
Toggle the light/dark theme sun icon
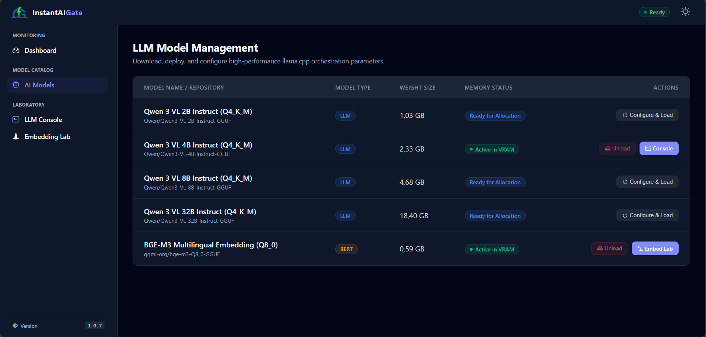tap(685, 12)
